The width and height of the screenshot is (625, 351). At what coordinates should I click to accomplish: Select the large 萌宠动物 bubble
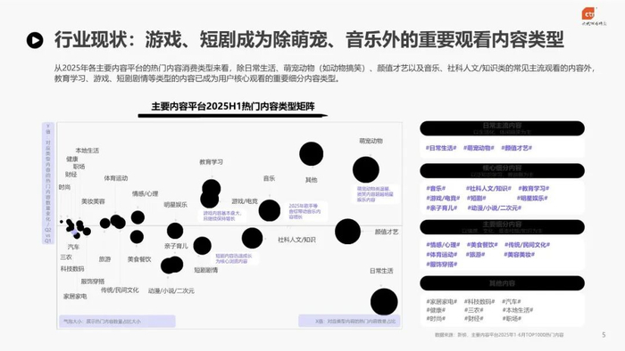coord(366,170)
